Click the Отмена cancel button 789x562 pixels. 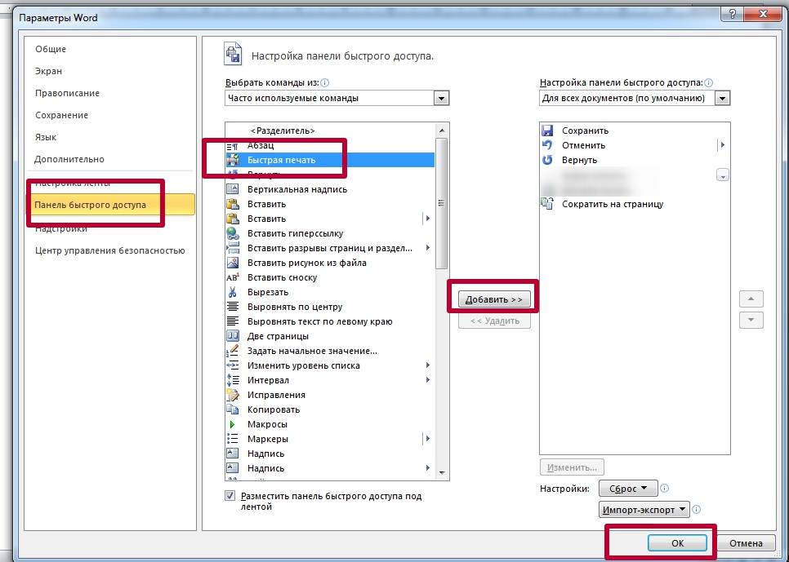click(745, 543)
